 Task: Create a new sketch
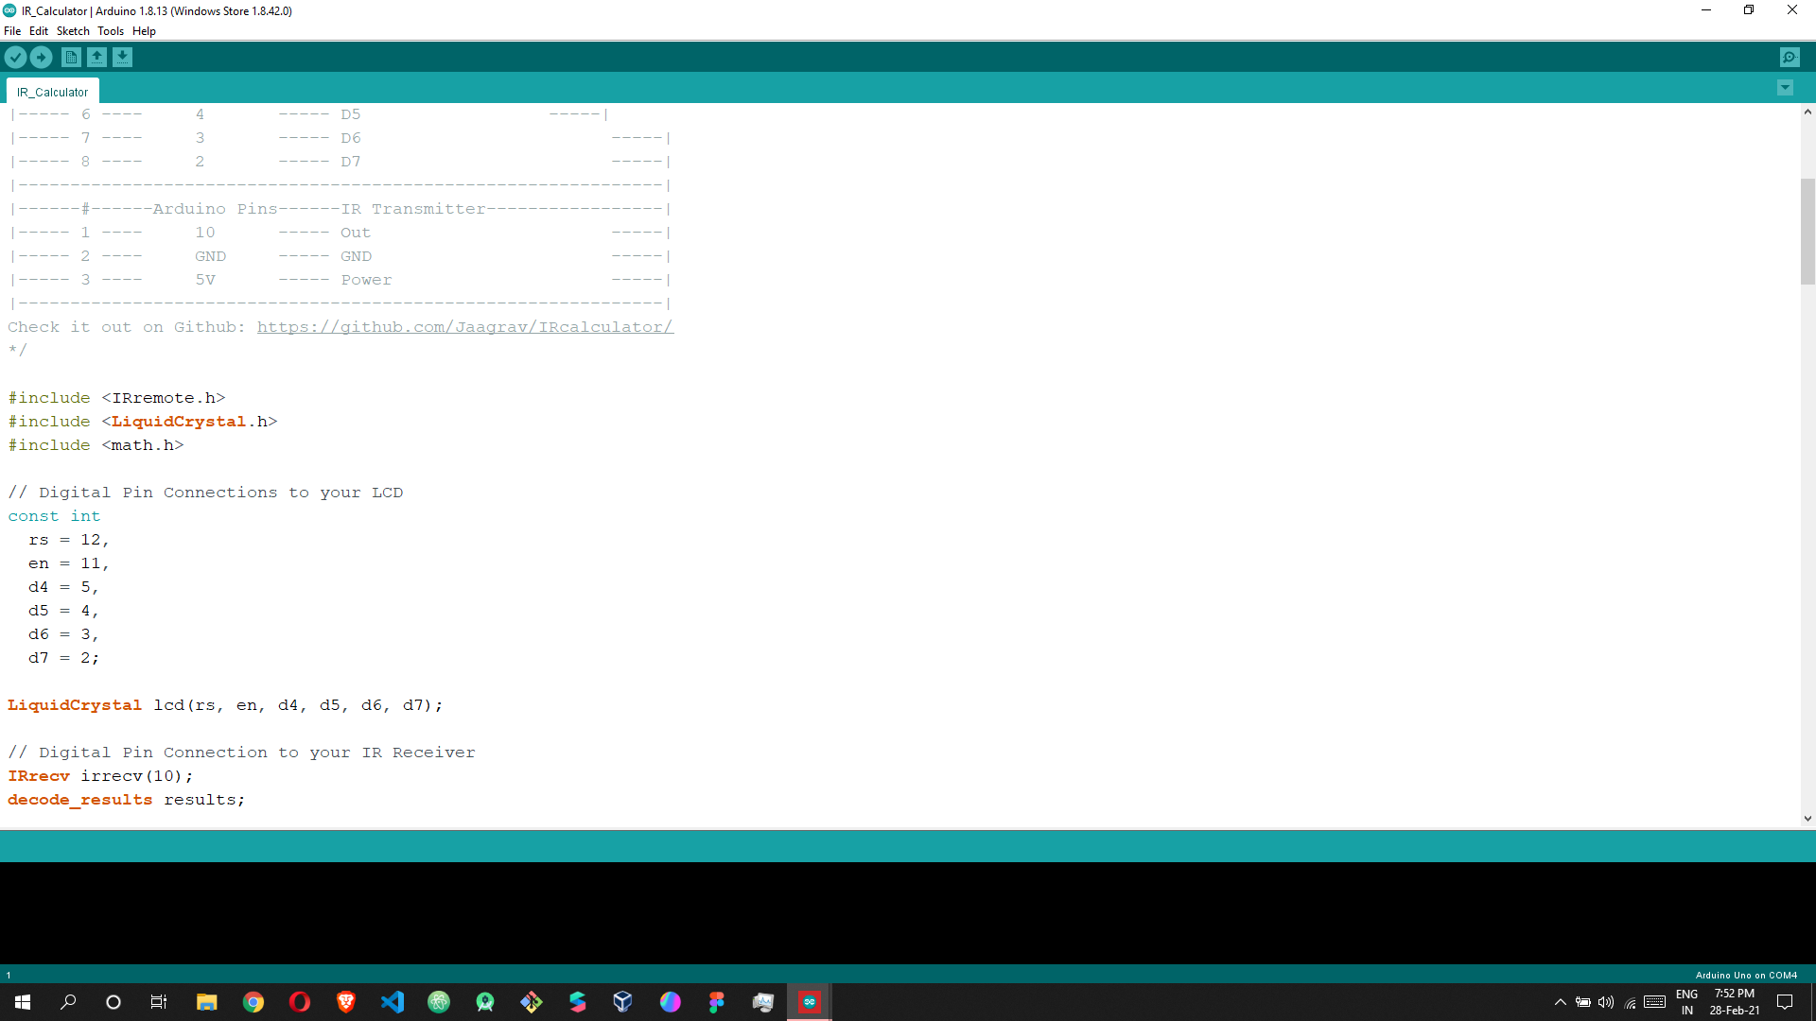[71, 57]
